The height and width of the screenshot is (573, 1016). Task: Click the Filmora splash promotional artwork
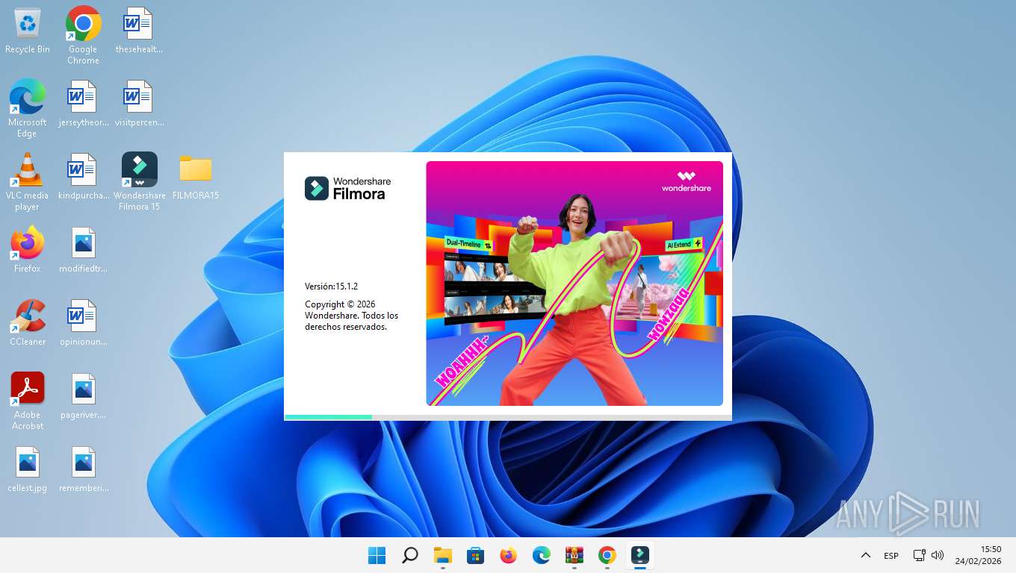pyautogui.click(x=574, y=284)
